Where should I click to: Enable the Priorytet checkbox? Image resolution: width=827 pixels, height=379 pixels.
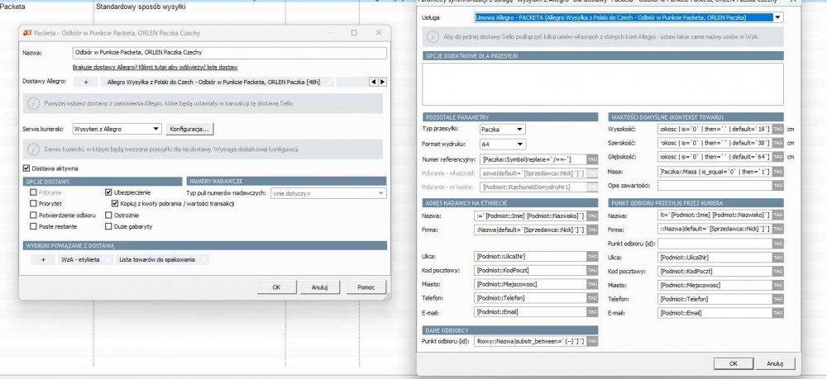click(34, 204)
